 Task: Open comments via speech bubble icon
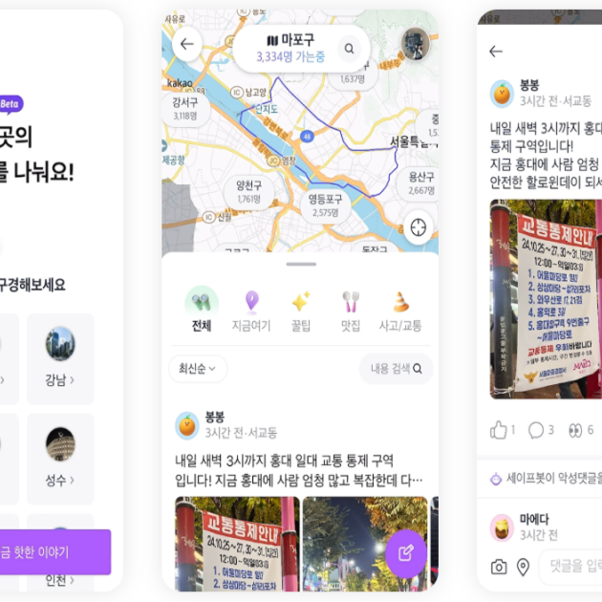pos(536,430)
